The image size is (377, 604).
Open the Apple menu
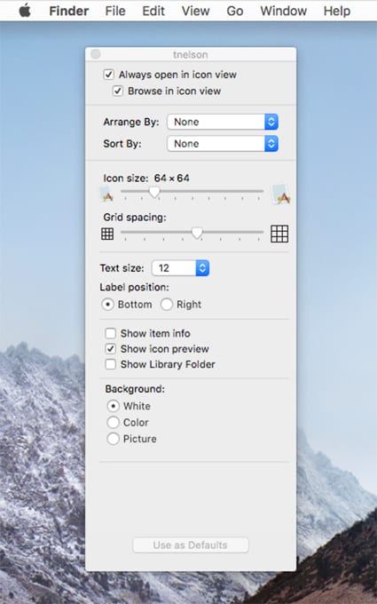tap(25, 11)
